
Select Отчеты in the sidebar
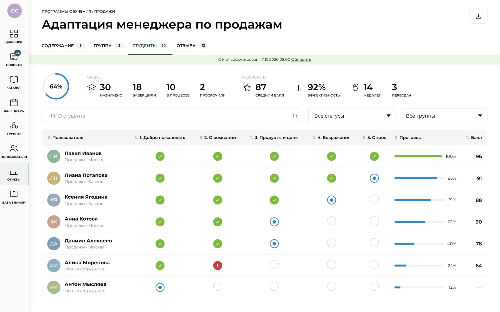coord(14,174)
